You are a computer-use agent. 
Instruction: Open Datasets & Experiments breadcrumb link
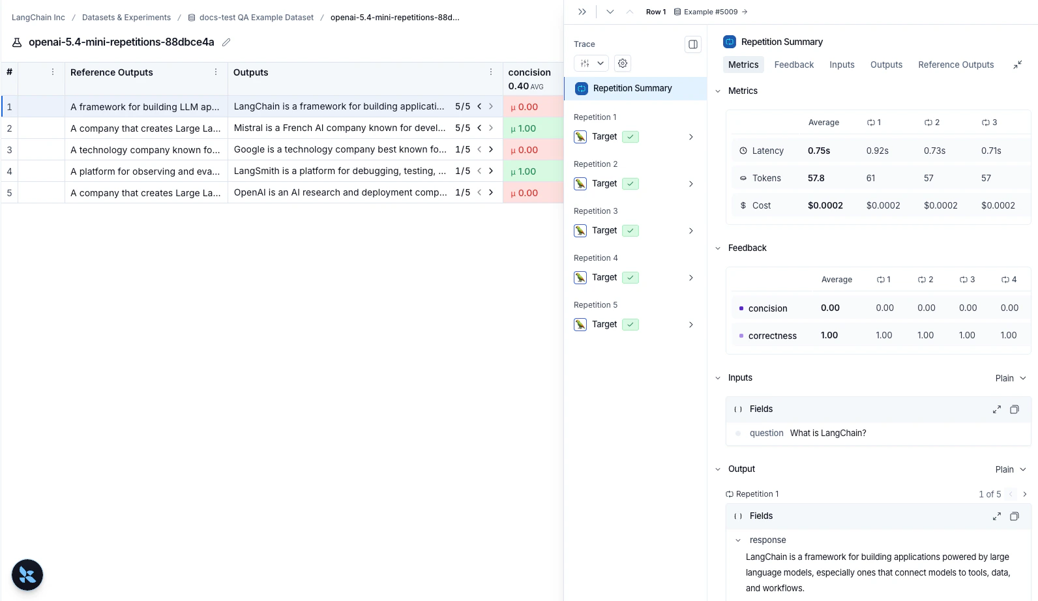point(126,18)
